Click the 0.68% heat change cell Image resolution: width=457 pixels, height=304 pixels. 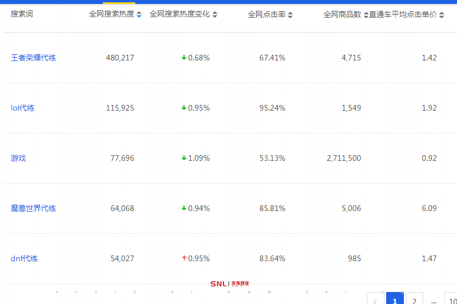click(195, 58)
